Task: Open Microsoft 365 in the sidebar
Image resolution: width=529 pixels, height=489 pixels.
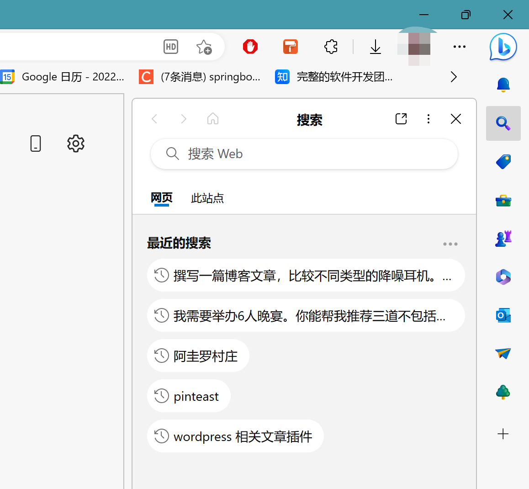Action: (503, 277)
